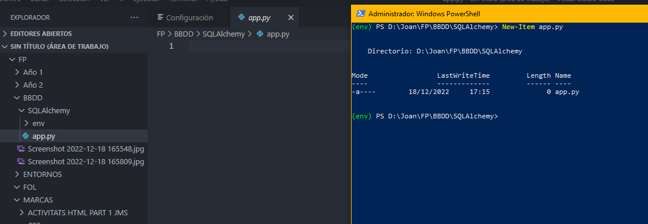This screenshot has width=648, height=224.
Task: Click app.py file name in PowerShell listing
Action: click(x=567, y=92)
